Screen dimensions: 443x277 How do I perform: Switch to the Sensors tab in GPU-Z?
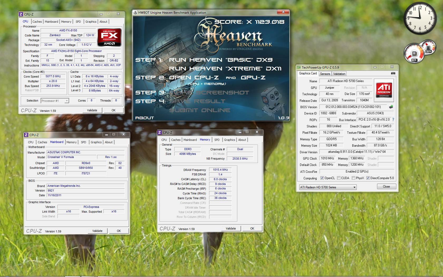coord(325,74)
